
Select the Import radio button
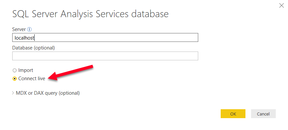[15, 70]
